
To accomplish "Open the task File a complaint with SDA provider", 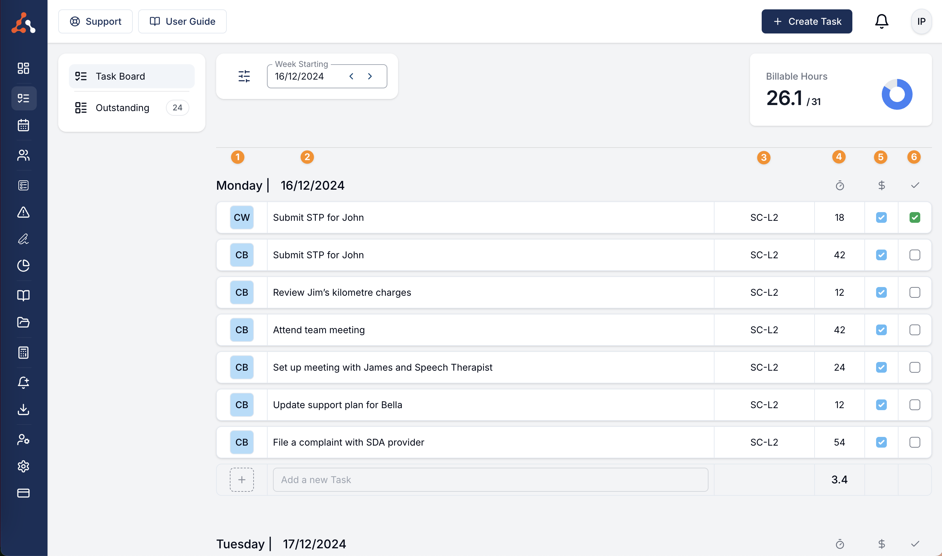I will pyautogui.click(x=348, y=442).
